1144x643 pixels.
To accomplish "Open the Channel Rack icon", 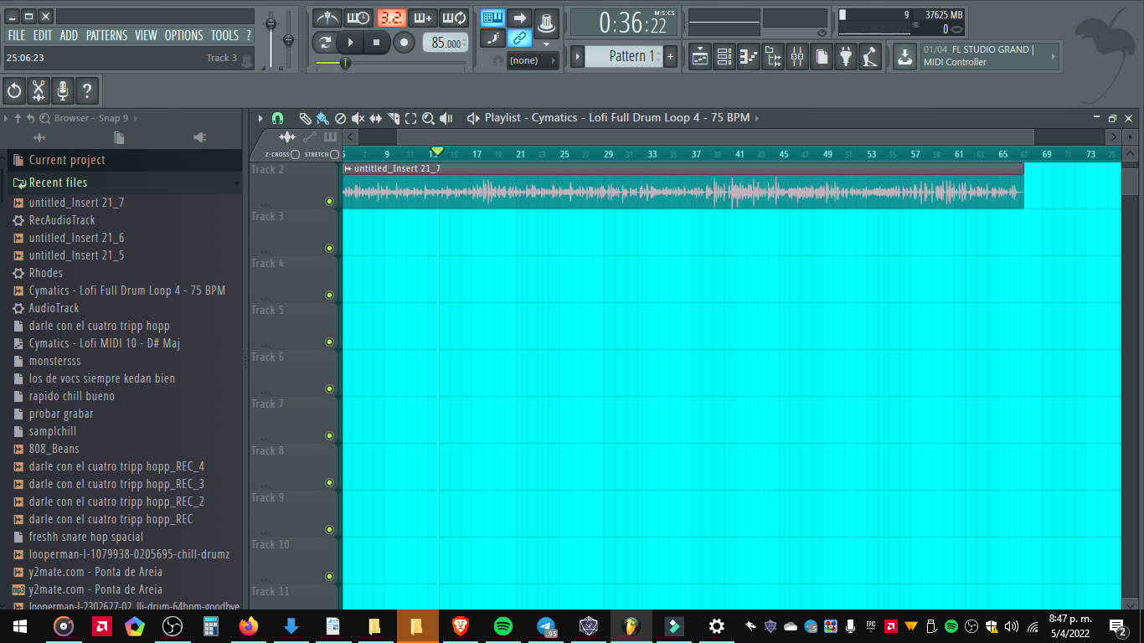I will [724, 56].
